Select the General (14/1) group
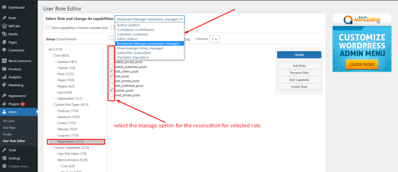Screen dimensions: 398x172 pos(66,62)
